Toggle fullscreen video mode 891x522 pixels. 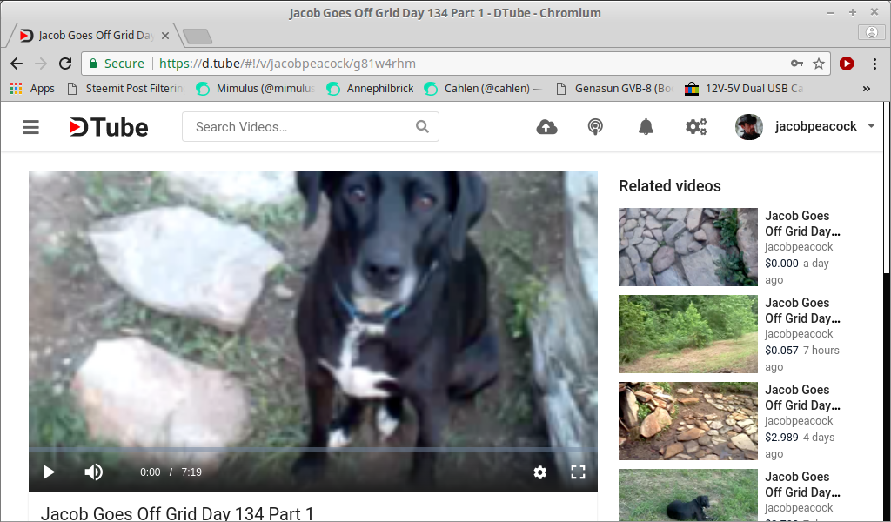pos(578,472)
